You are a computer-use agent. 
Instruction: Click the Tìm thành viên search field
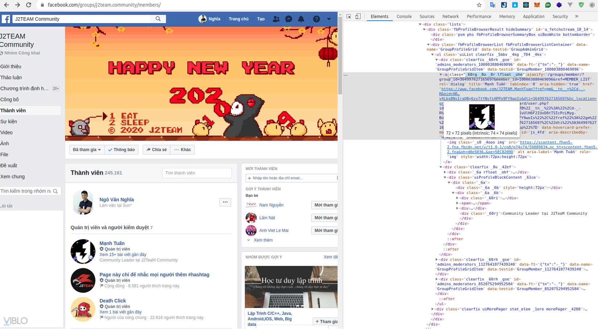[197, 173]
